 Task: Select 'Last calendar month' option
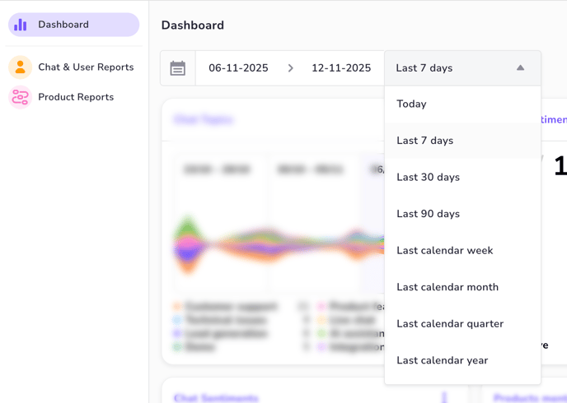click(x=448, y=287)
